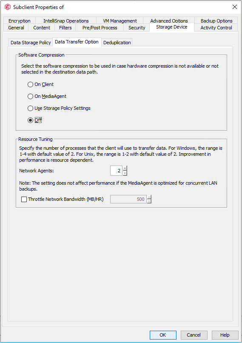Open the Pre/Post Process tab
The image size is (242, 343).
pos(100,28)
